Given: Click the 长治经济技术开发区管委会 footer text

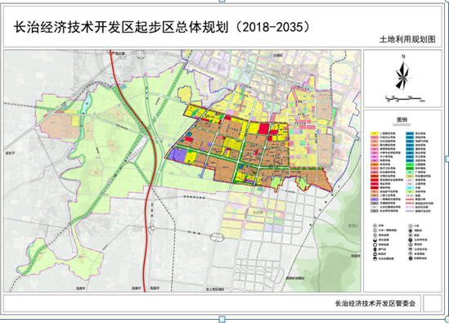Looking at the screenshot, I should click(375, 303).
